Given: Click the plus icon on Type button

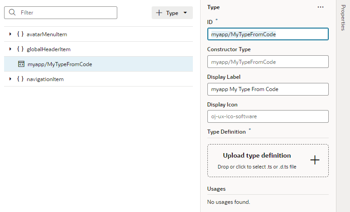Looking at the screenshot, I should coord(159,13).
